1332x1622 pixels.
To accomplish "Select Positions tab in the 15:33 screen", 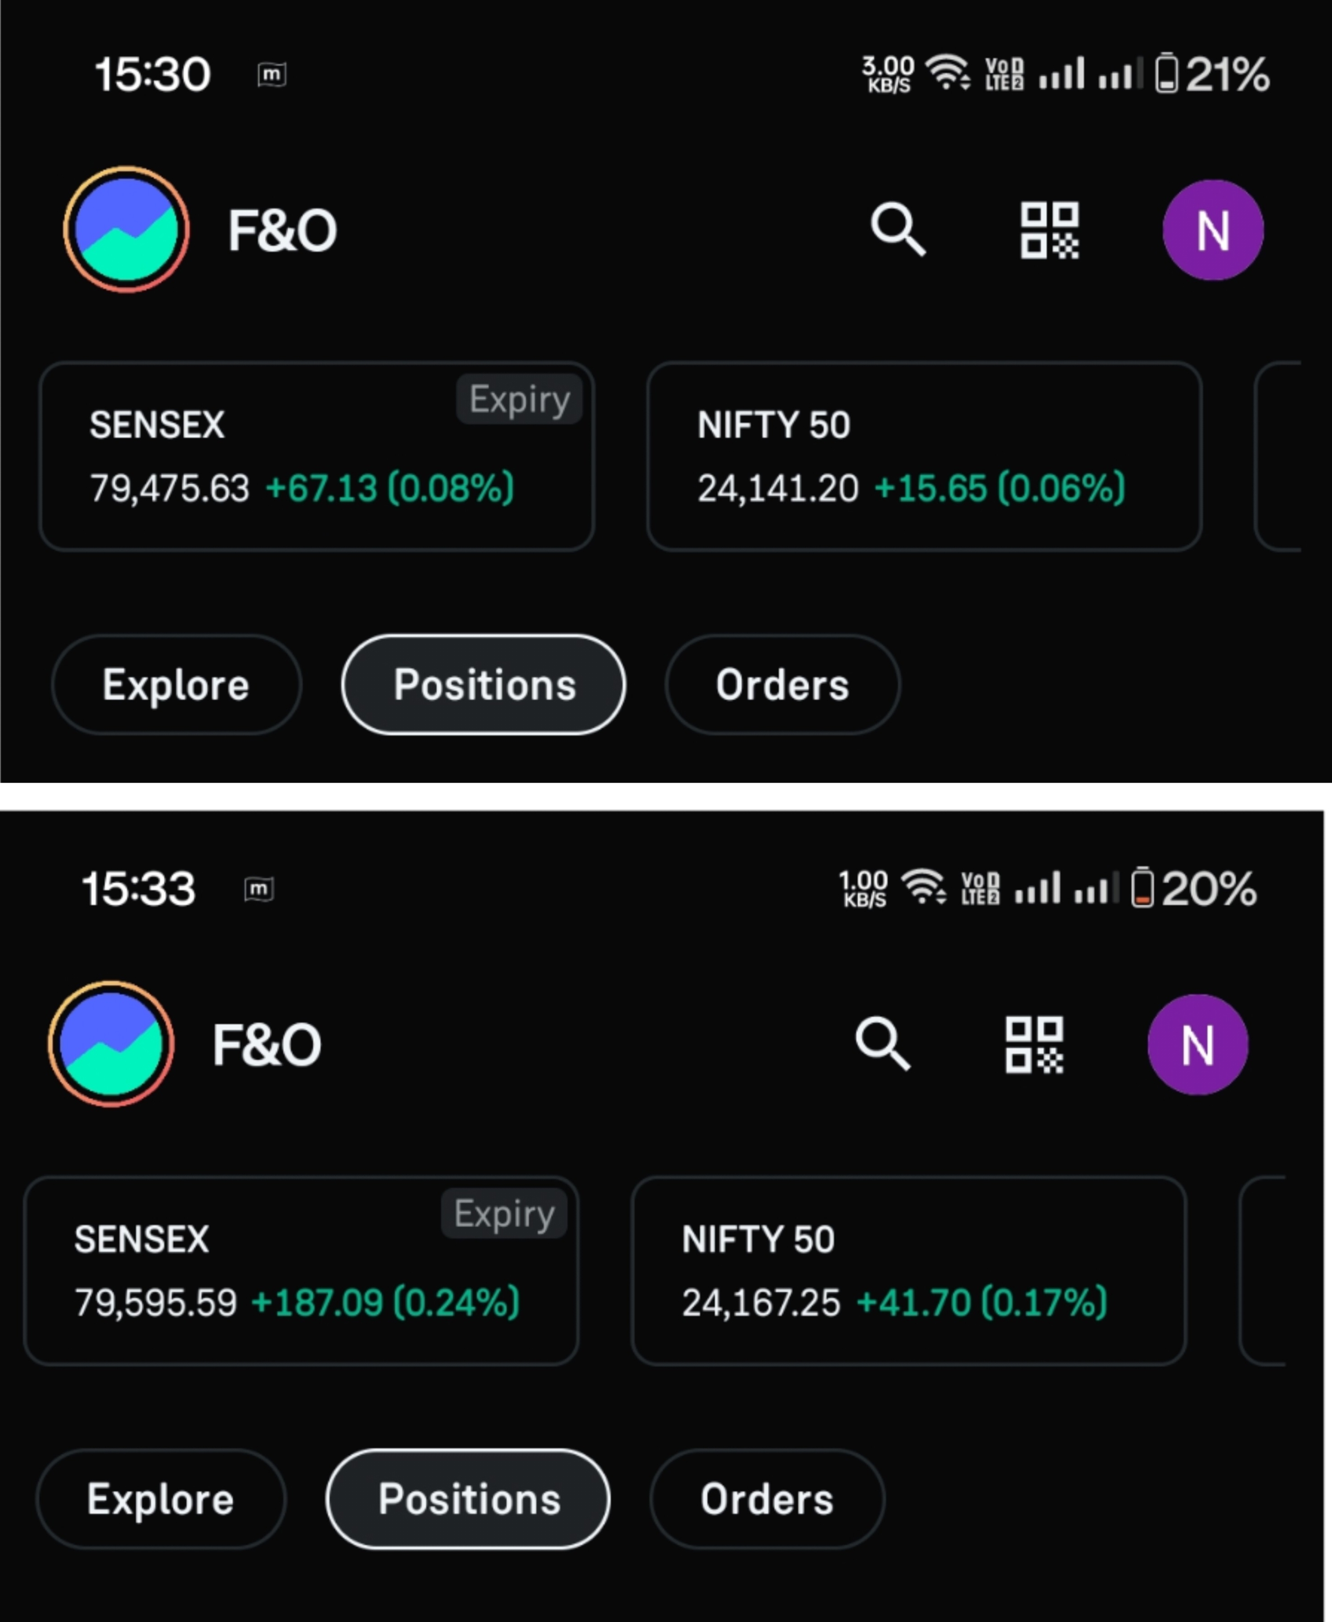I will click(468, 1499).
